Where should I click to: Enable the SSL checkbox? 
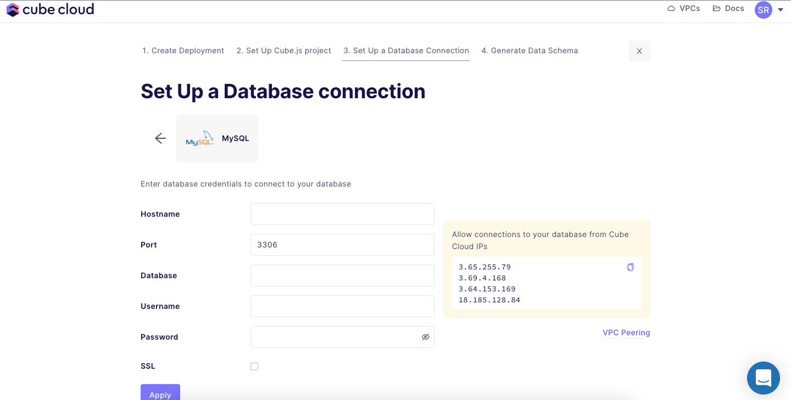(254, 367)
